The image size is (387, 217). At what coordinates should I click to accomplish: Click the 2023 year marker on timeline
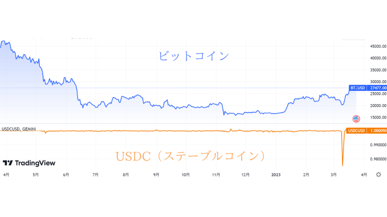tap(276, 175)
